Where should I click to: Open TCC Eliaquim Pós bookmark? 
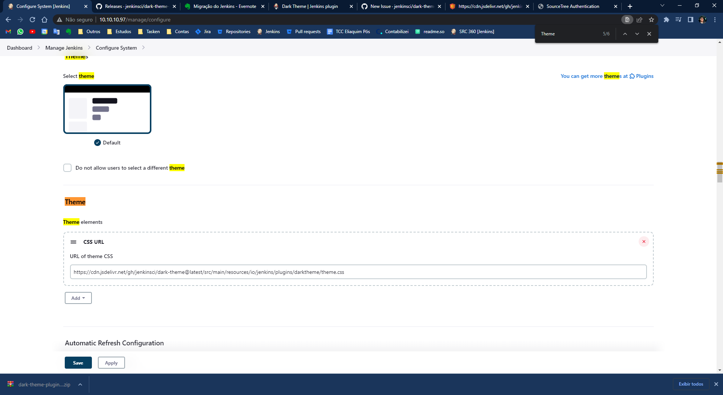(349, 32)
